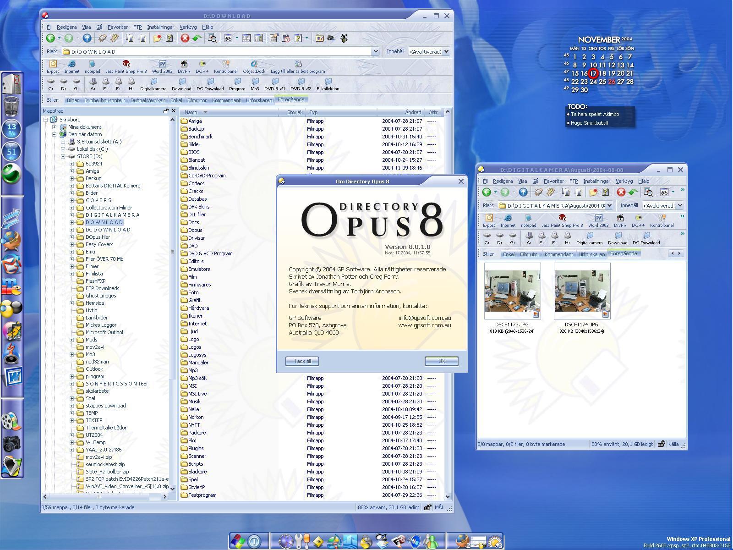Close the Om Directory Opus 8 dialog

point(461,181)
